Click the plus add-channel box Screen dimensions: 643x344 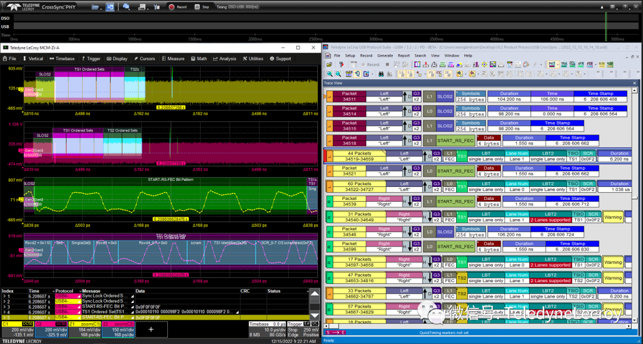pos(151,329)
